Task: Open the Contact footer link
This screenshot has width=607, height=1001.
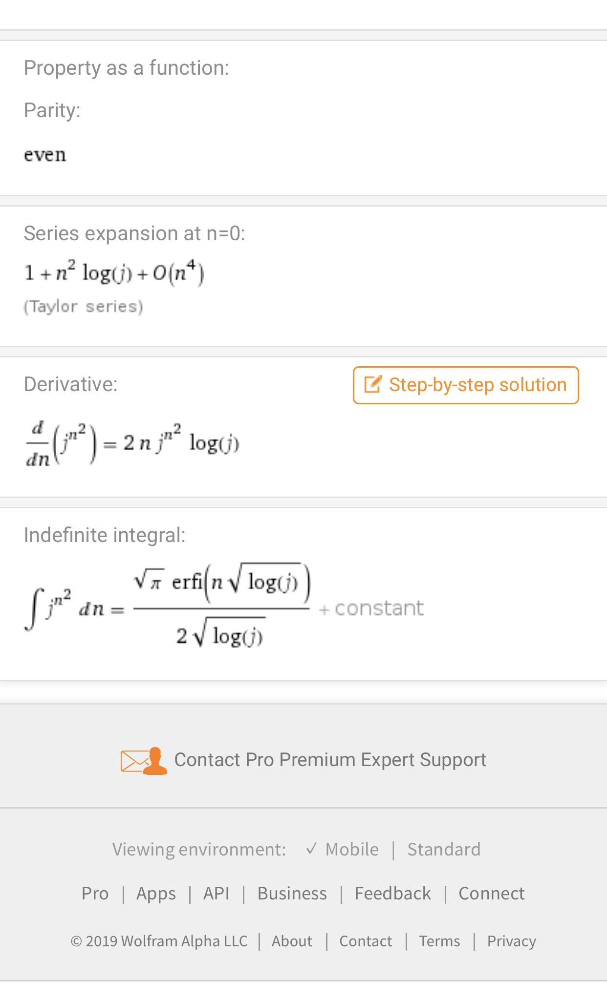Action: (x=366, y=941)
